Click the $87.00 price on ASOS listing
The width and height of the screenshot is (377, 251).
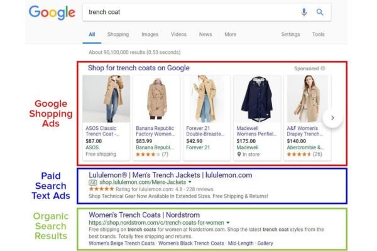(x=94, y=141)
